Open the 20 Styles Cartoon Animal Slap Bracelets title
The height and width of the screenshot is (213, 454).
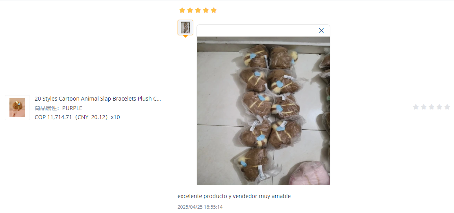point(98,99)
